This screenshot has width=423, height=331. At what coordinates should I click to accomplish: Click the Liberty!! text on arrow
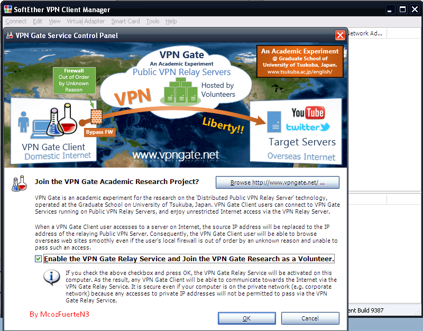[223, 125]
